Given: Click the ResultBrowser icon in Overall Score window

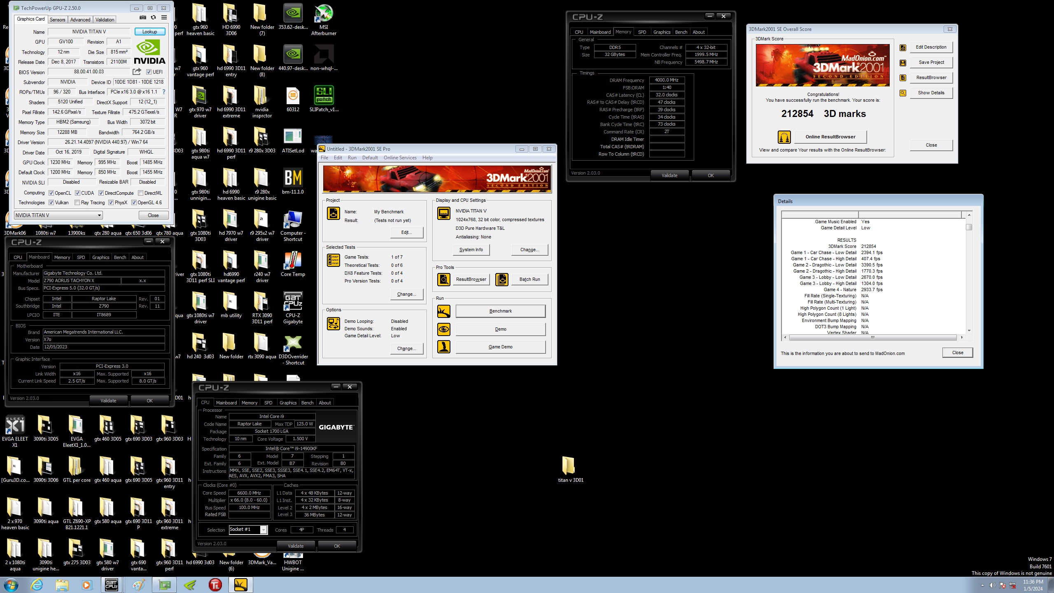Looking at the screenshot, I should tap(903, 78).
